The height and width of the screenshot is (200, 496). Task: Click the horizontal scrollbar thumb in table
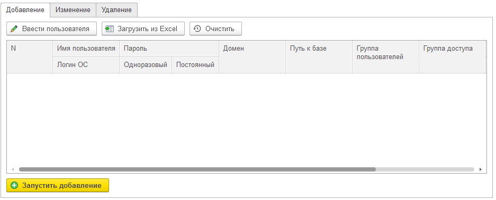pos(197,169)
